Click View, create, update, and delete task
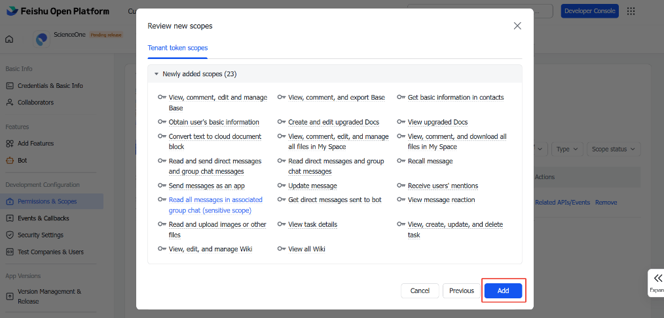664x318 pixels. [455, 229]
